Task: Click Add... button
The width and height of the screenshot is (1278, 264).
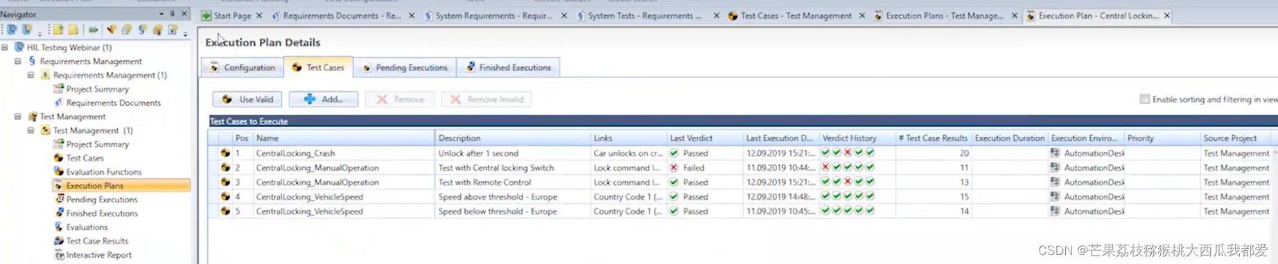Action: [x=324, y=100]
